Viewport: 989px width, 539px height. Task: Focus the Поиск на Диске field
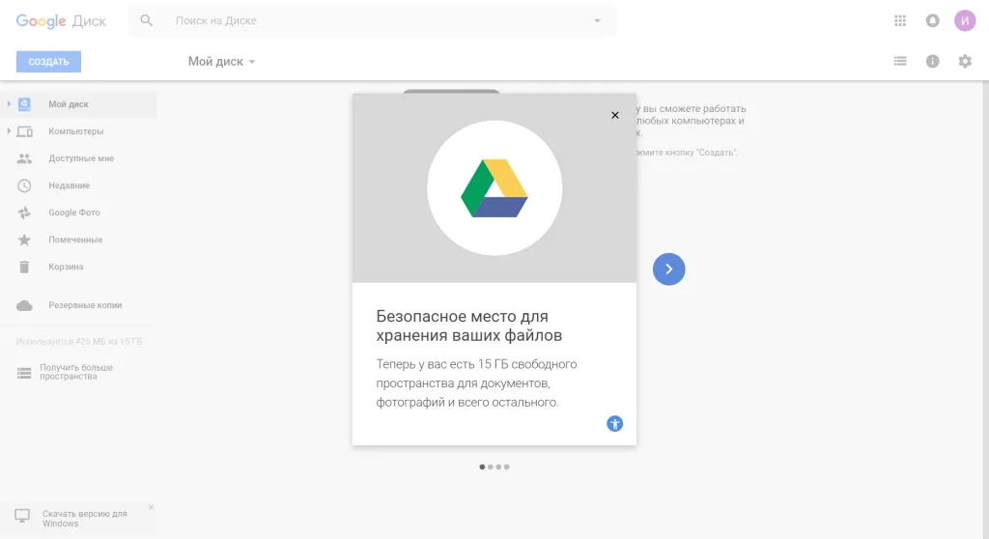[x=372, y=21]
